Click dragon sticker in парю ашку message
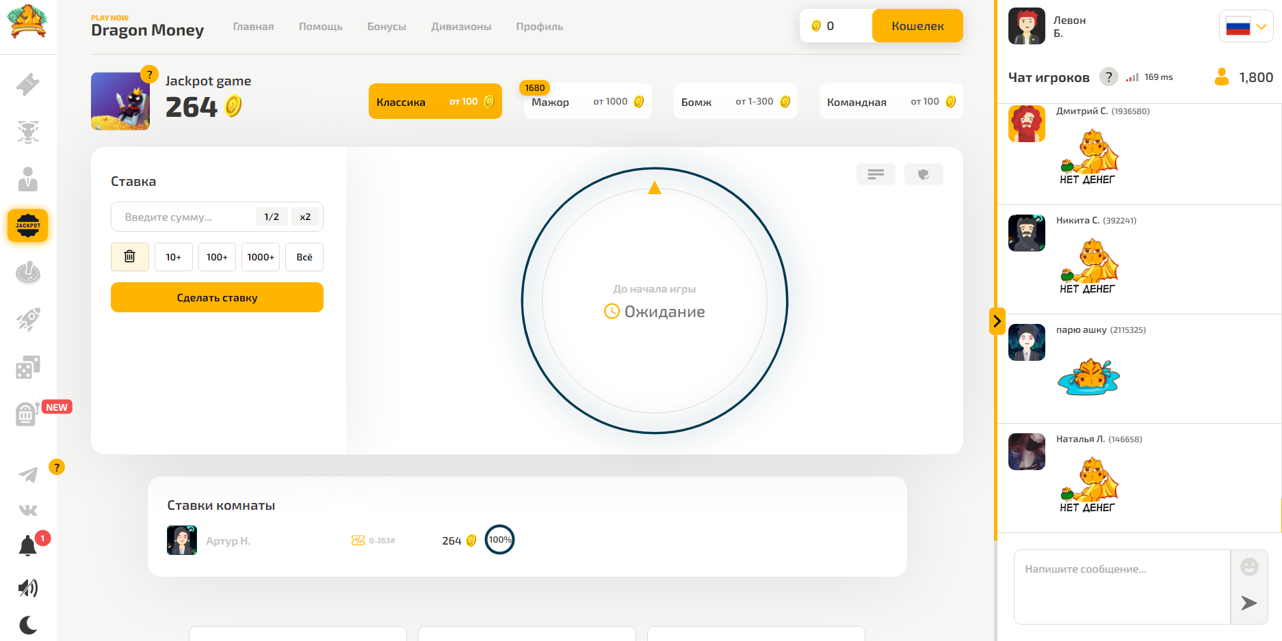The width and height of the screenshot is (1282, 641). 1088,377
